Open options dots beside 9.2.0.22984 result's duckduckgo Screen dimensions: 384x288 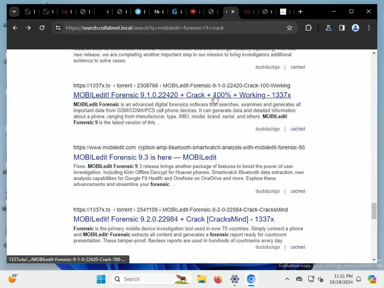[x=285, y=247]
